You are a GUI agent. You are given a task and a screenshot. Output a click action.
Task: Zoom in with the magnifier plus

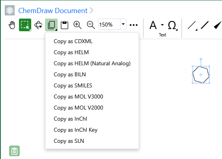pos(77,25)
